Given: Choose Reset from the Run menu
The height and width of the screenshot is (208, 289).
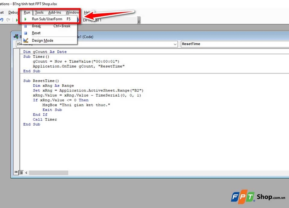Looking at the screenshot, I should click(x=49, y=33).
